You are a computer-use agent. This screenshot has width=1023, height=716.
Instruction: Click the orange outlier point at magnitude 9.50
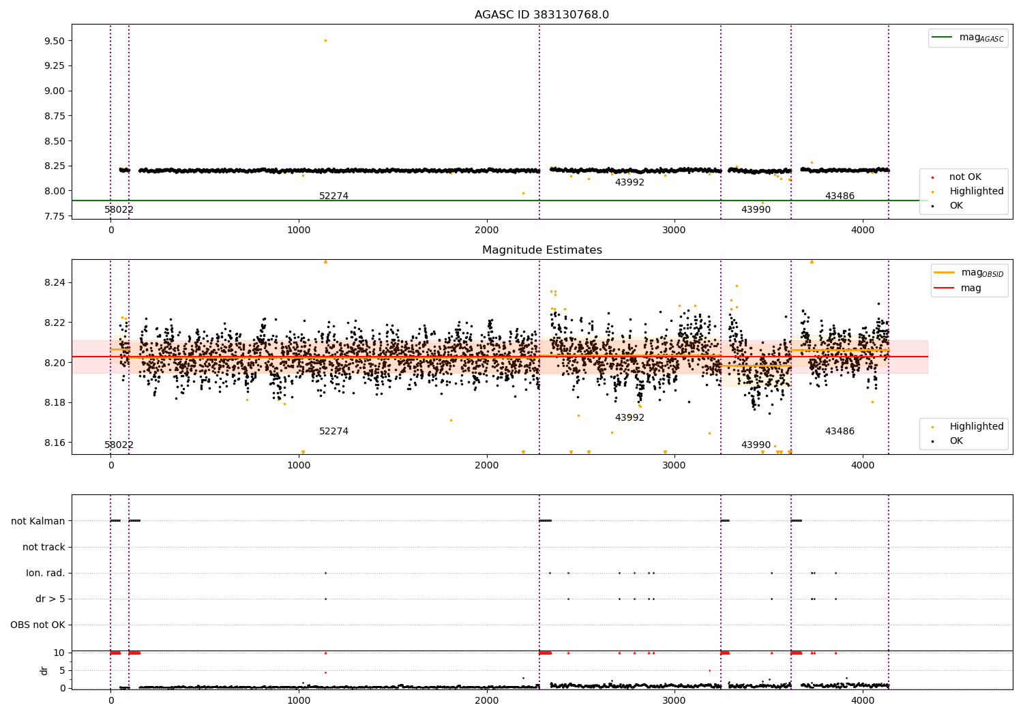click(325, 40)
